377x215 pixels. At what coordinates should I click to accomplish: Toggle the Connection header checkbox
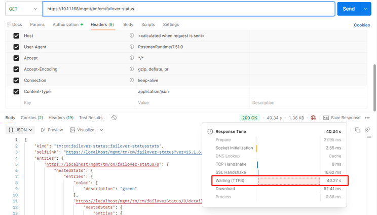tap(16, 81)
